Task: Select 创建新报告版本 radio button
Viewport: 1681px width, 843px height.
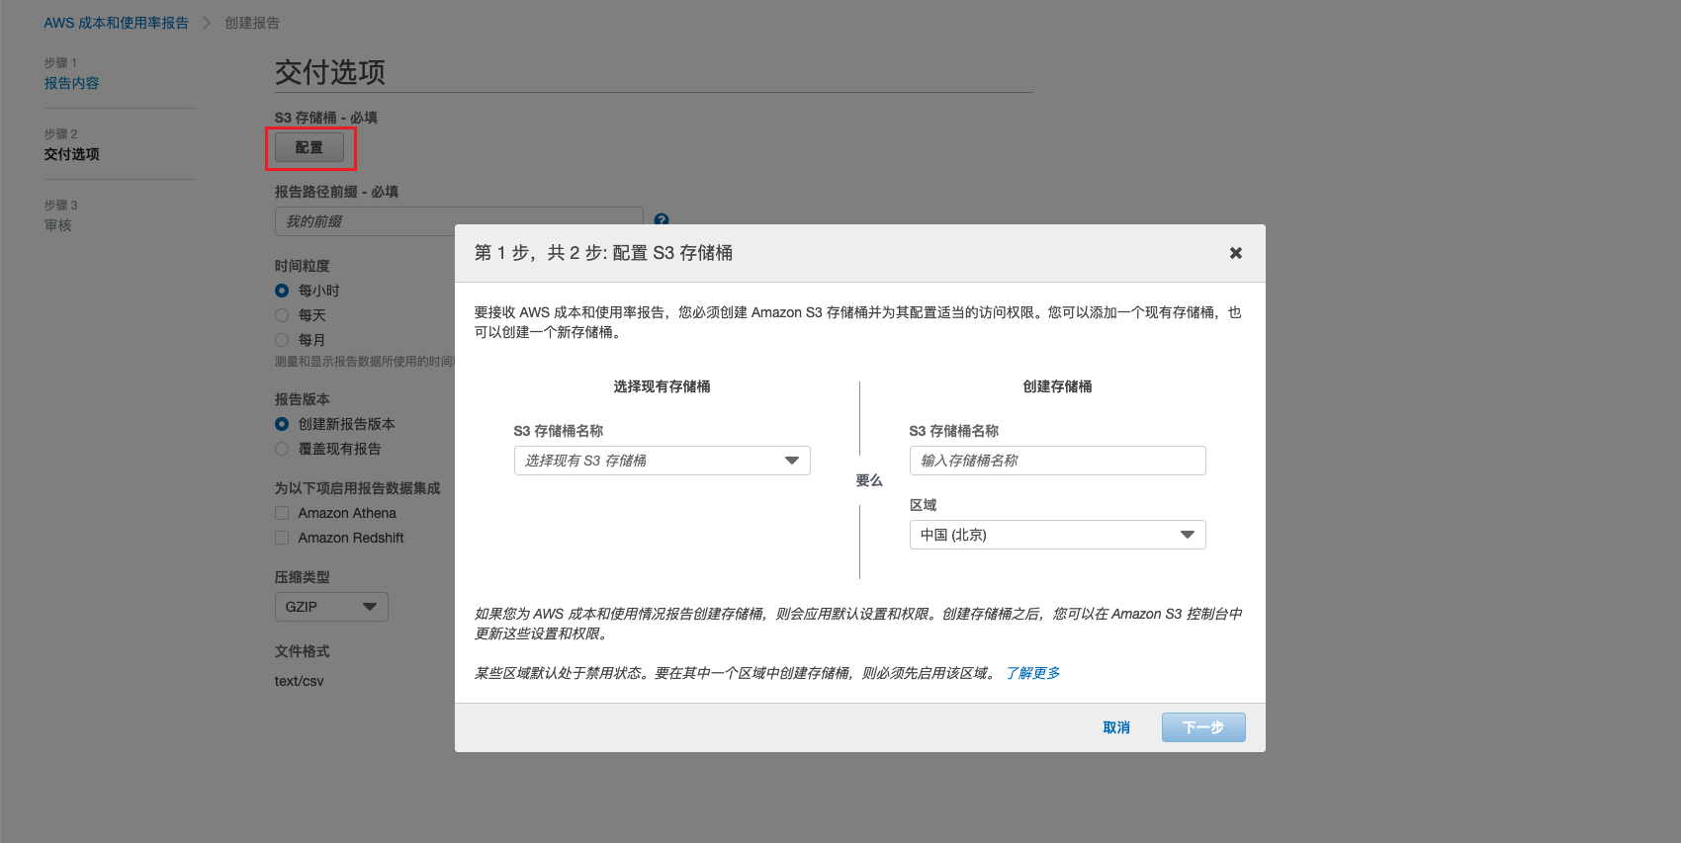Action: (282, 424)
